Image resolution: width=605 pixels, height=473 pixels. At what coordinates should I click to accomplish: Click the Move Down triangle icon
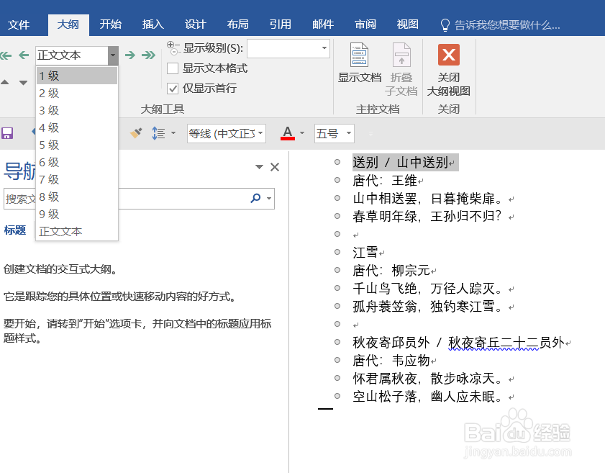(x=22, y=81)
